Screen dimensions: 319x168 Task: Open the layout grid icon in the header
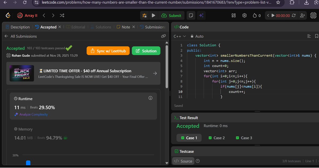click(234, 15)
